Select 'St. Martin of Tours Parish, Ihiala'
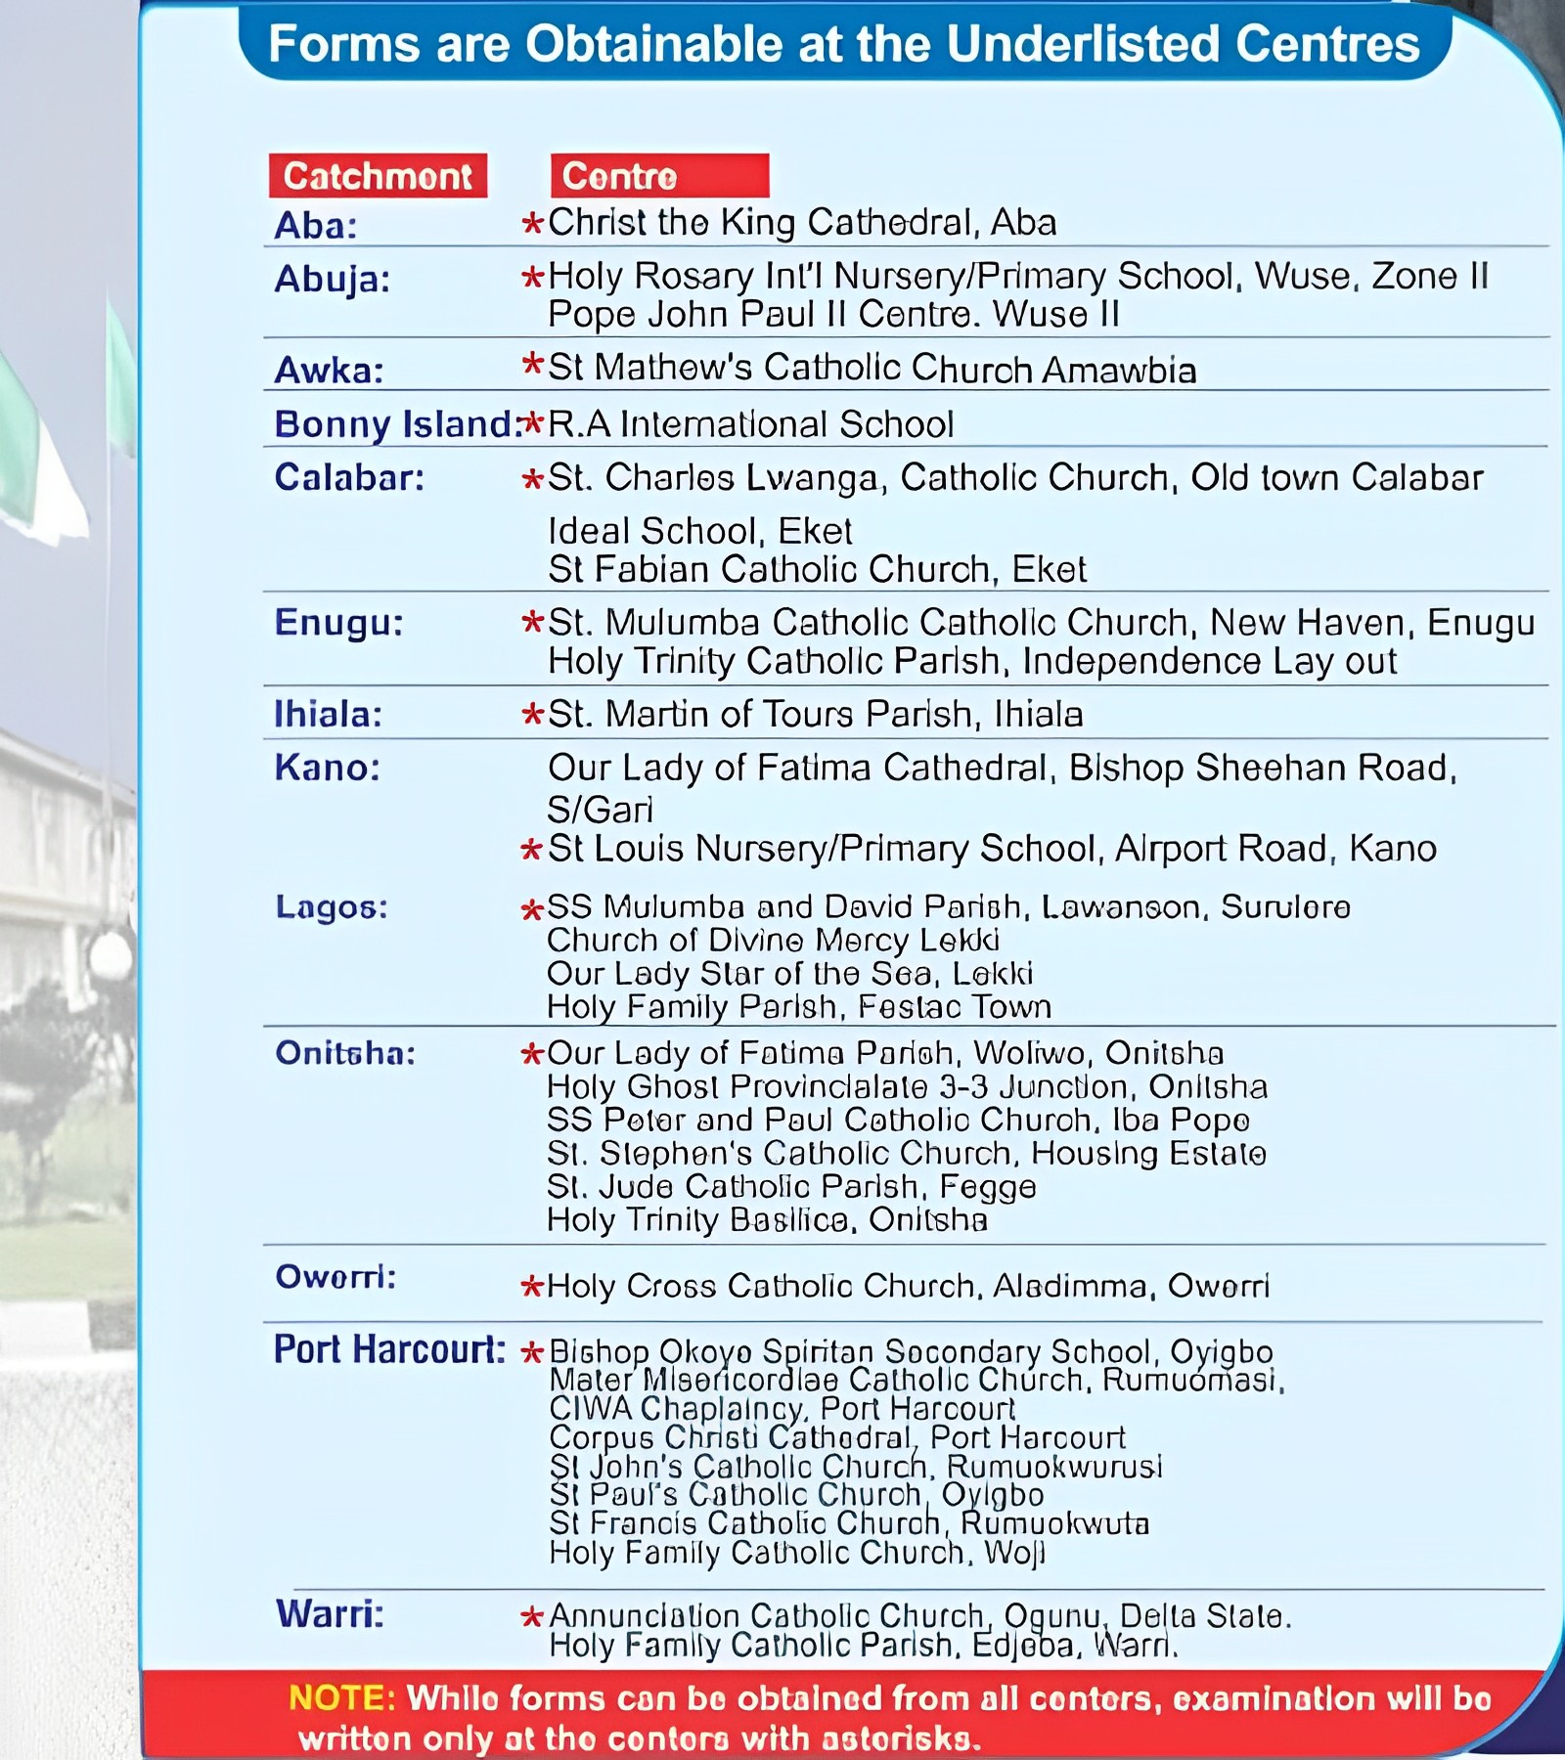 point(815,715)
